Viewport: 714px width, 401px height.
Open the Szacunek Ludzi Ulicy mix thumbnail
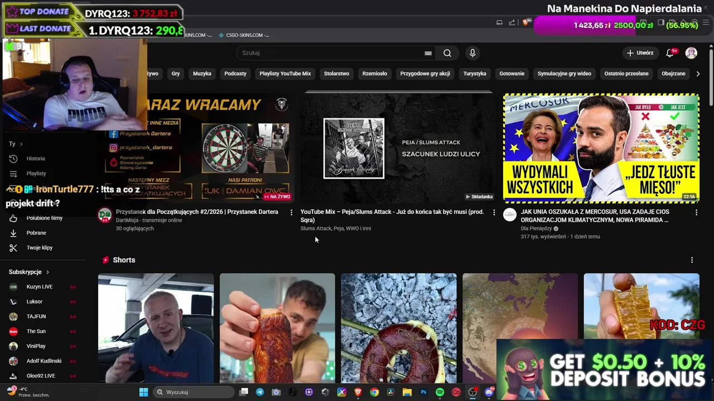pyautogui.click(x=399, y=148)
